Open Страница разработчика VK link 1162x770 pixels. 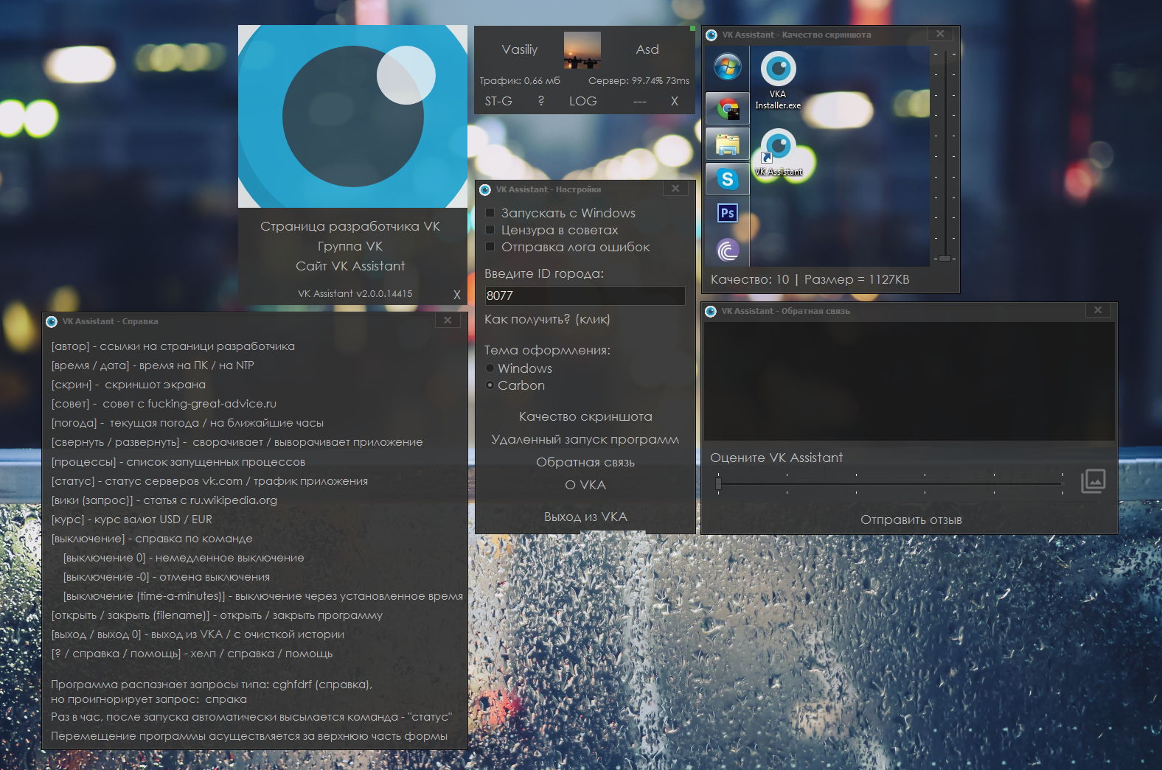click(x=350, y=226)
